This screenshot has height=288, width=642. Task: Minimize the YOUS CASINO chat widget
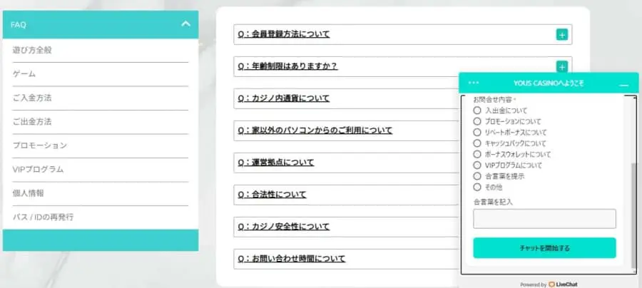(x=623, y=85)
